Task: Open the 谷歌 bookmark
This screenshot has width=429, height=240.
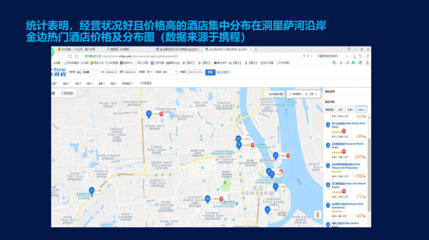Action: [x=85, y=63]
